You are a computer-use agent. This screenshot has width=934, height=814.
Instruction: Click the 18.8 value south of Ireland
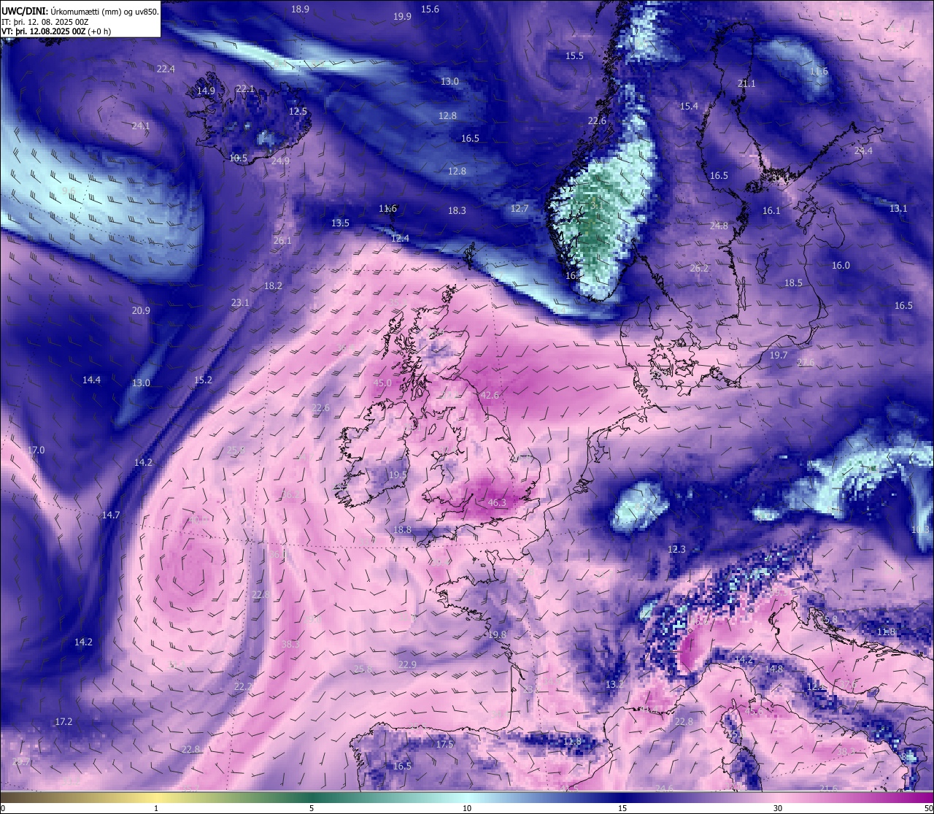coord(402,529)
